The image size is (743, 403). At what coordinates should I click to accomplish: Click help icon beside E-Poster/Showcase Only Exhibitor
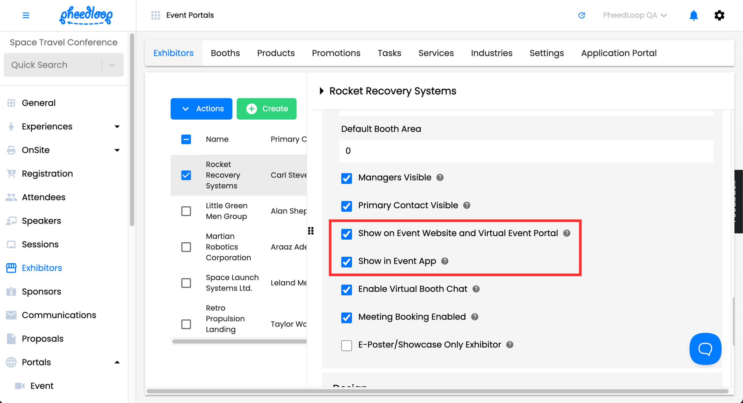point(510,345)
